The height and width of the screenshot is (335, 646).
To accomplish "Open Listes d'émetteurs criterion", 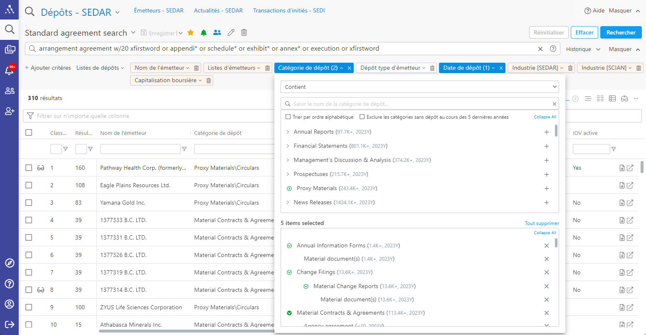I will click(x=234, y=68).
